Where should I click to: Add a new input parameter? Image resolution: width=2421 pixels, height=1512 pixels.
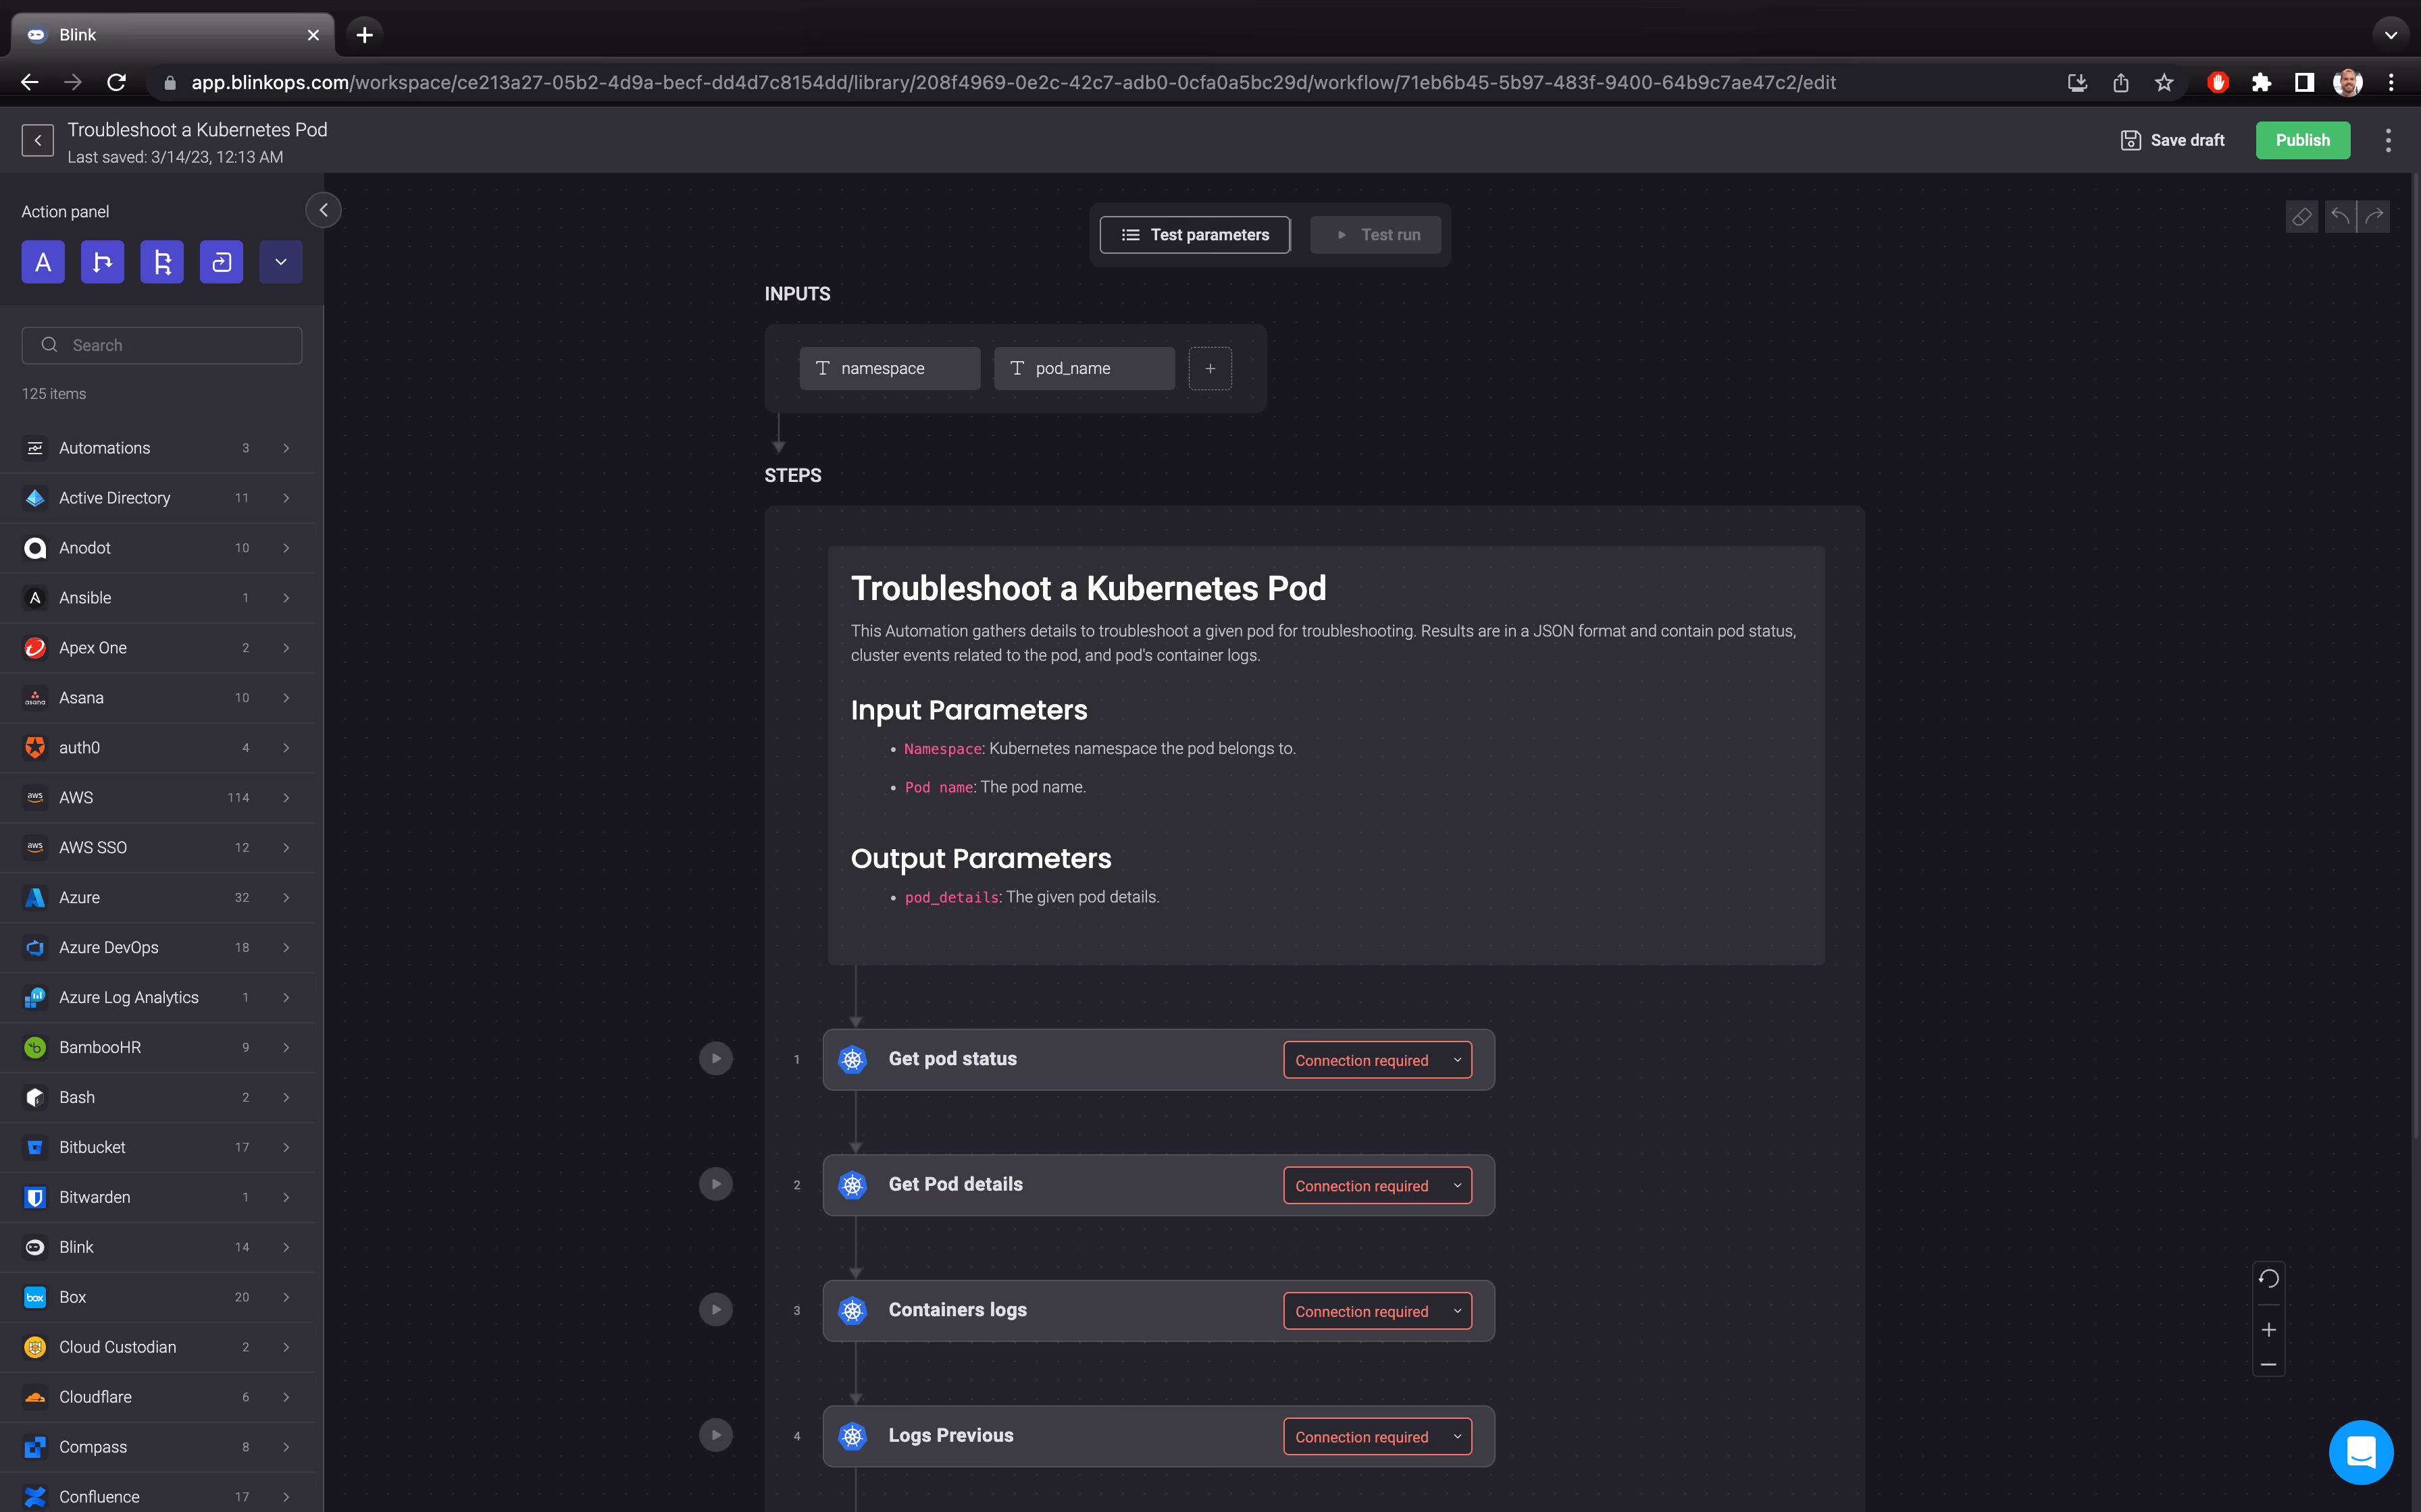pyautogui.click(x=1210, y=368)
